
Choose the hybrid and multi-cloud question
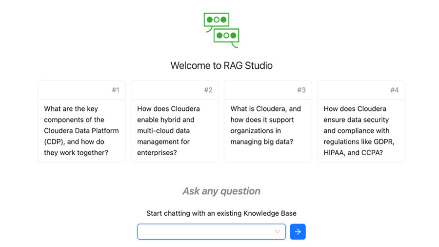pyautogui.click(x=175, y=130)
